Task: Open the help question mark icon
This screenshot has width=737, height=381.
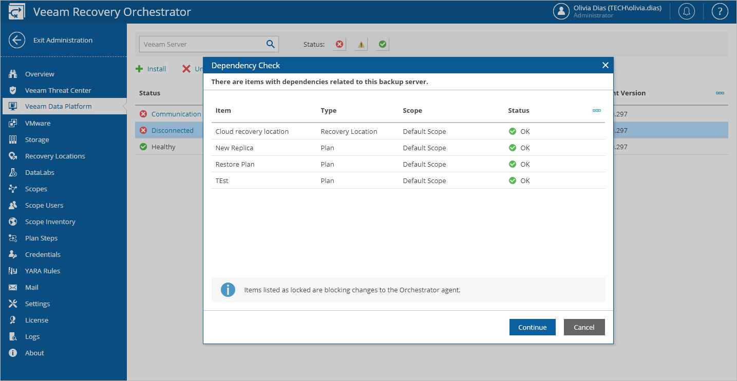Action: point(720,11)
